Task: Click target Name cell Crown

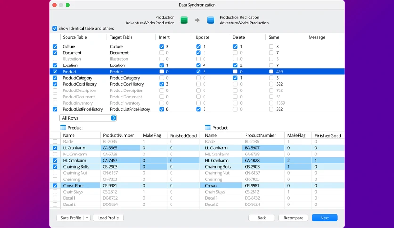Action: coord(221,186)
